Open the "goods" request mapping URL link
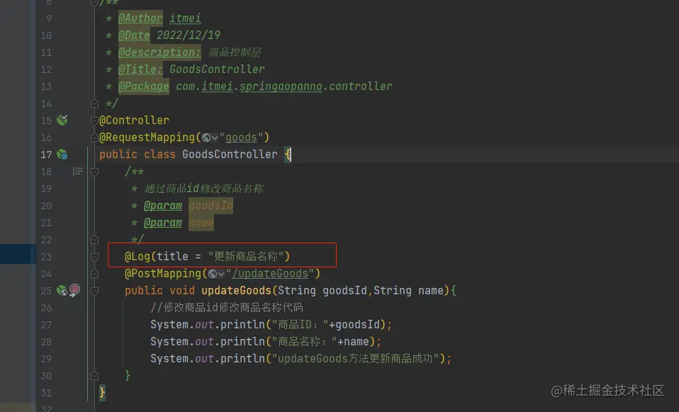The image size is (679, 412). coord(241,138)
